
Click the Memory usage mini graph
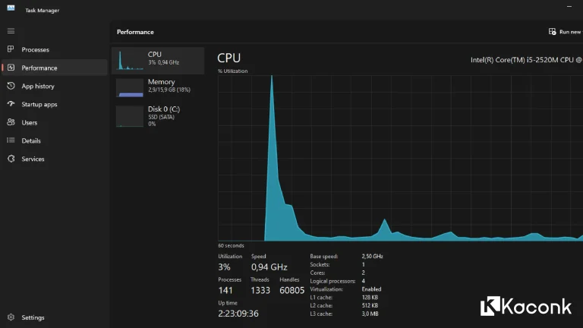[x=130, y=88]
